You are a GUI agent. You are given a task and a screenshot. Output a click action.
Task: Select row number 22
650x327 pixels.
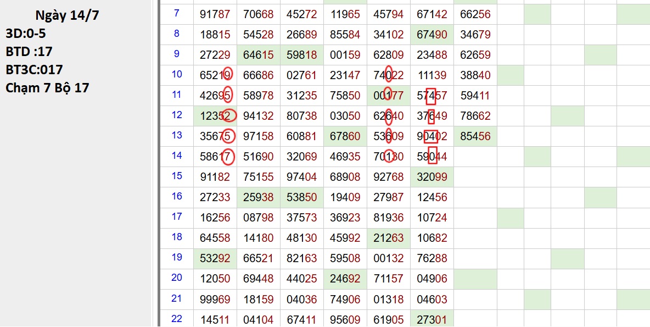[176, 318]
